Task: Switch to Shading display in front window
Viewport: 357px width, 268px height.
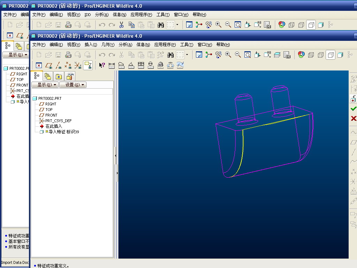Action: pos(340,55)
